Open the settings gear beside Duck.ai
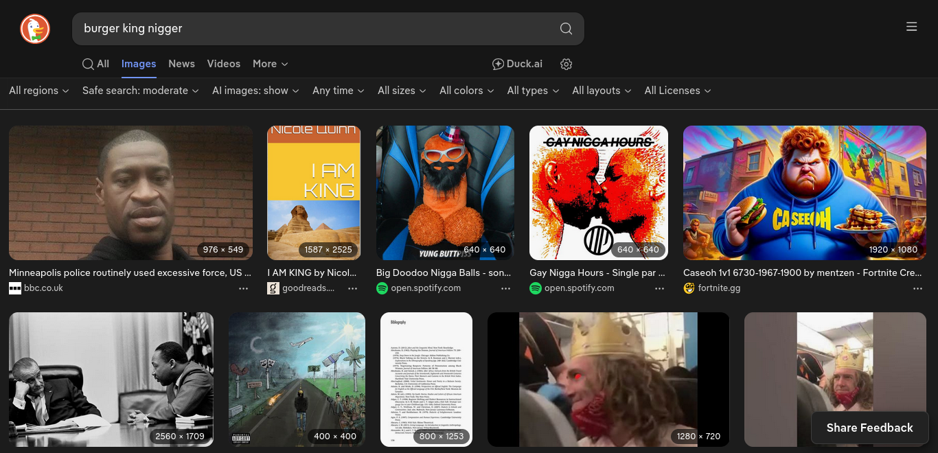 point(566,64)
